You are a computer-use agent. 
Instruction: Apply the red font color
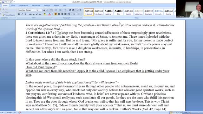coord(49,14)
